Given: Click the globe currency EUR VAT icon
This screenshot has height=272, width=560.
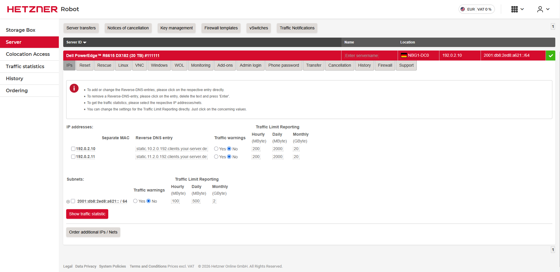Looking at the screenshot, I should pos(463,9).
